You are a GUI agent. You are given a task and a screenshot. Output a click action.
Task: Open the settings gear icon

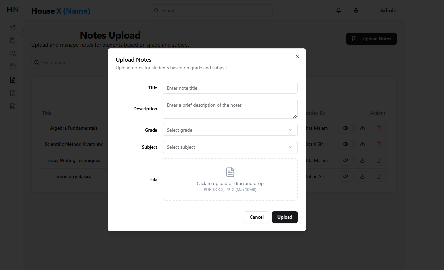[x=356, y=10]
